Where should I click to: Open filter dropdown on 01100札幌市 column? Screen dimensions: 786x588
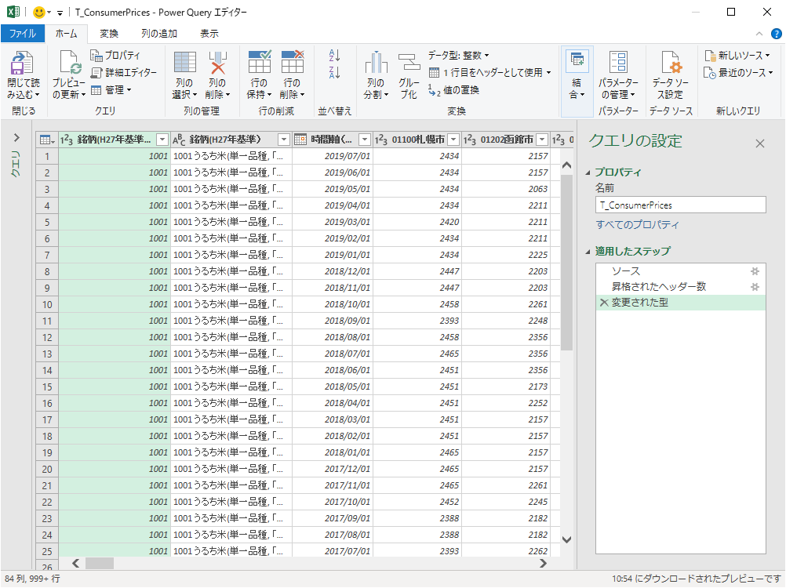[x=453, y=140]
